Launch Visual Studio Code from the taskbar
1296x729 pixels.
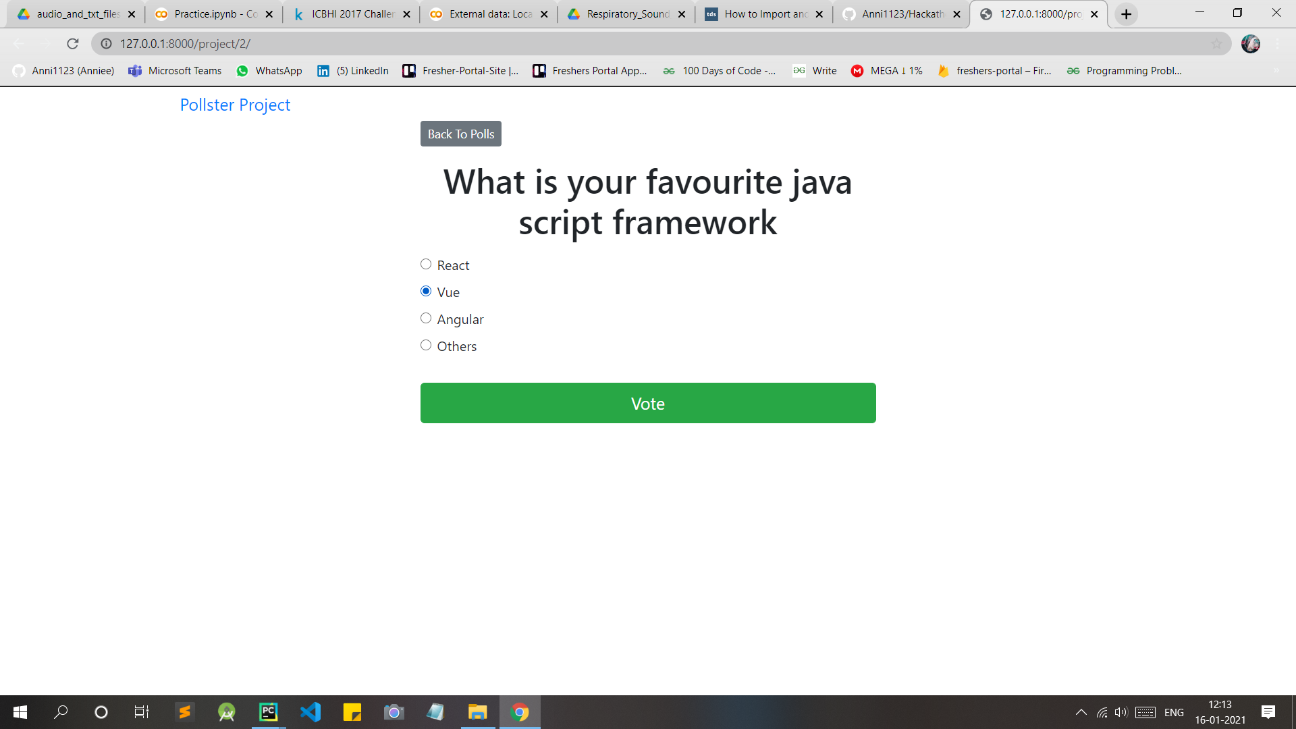pyautogui.click(x=310, y=712)
